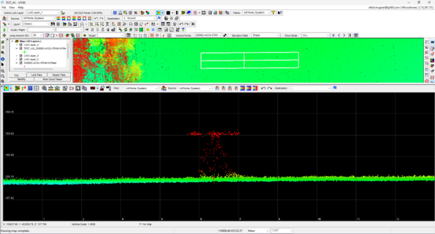The image size is (435, 234).
Task: Click the undo arrow beside Destination
Action: click(96, 18)
